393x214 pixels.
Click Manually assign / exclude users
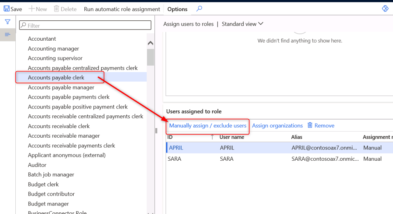[x=208, y=125]
